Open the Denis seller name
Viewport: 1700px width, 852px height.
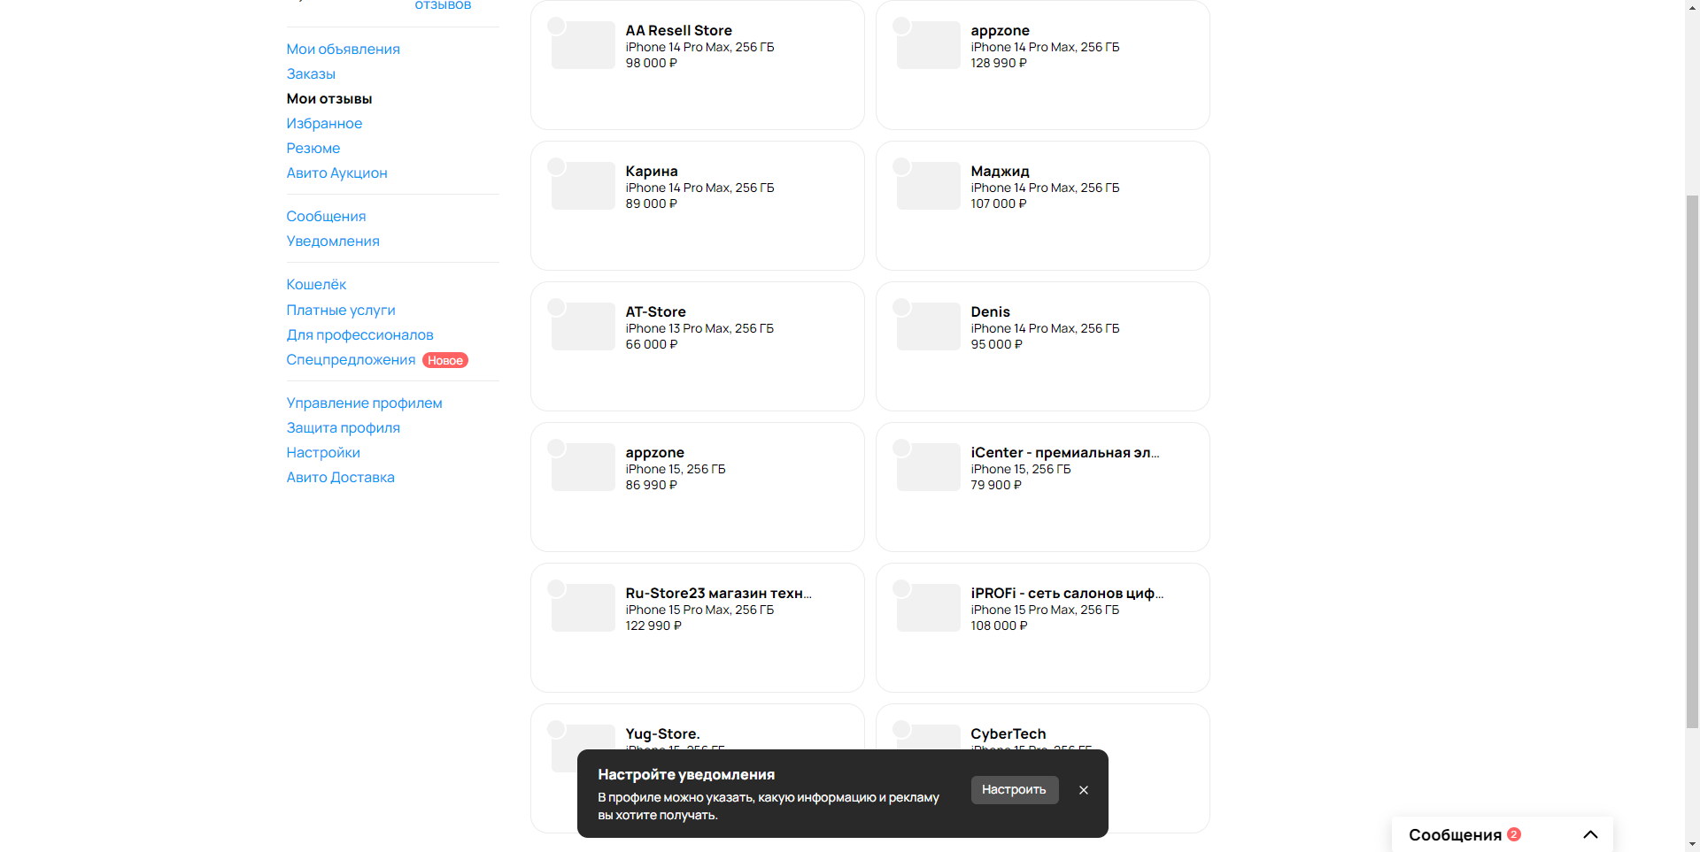tap(991, 311)
